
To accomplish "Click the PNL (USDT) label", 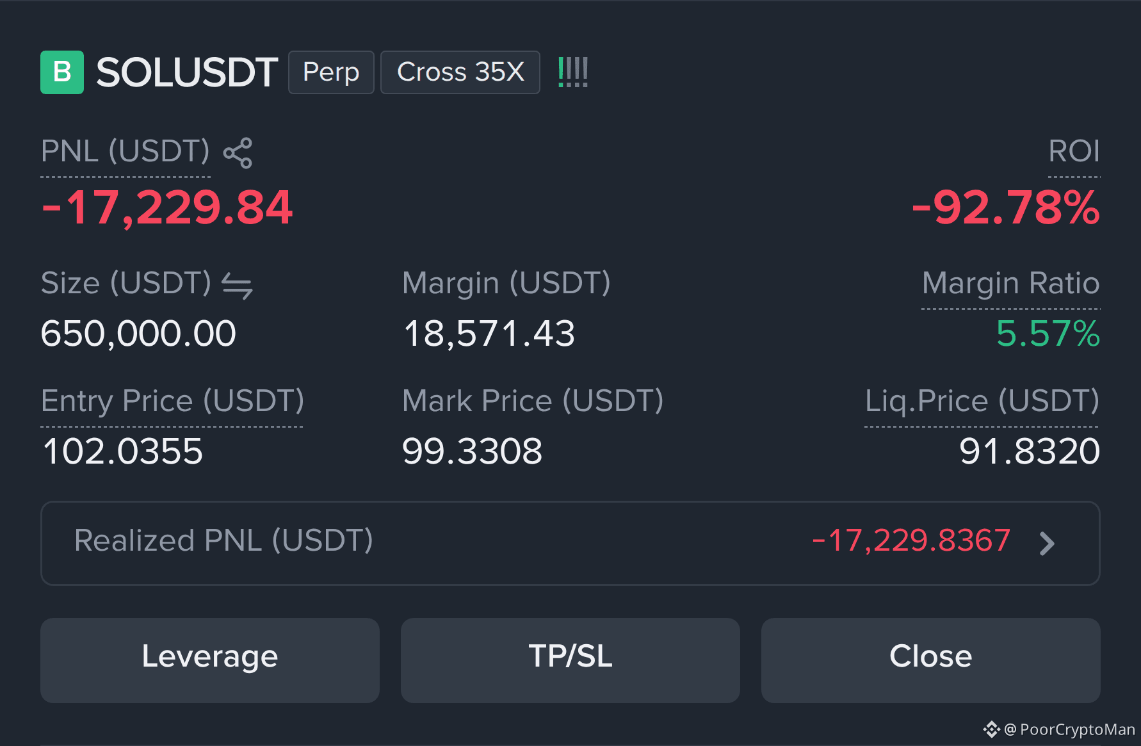I will click(125, 152).
